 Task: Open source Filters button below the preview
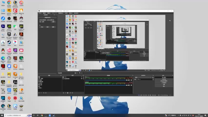click(x=81, y=73)
